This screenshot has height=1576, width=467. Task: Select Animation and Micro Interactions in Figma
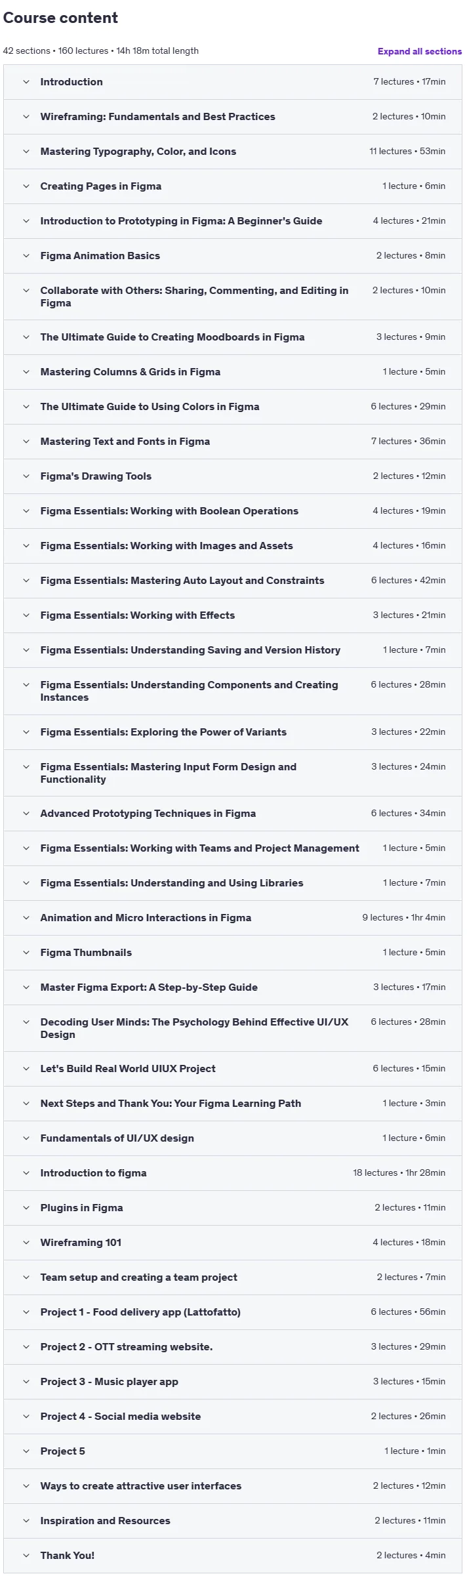[x=233, y=918]
